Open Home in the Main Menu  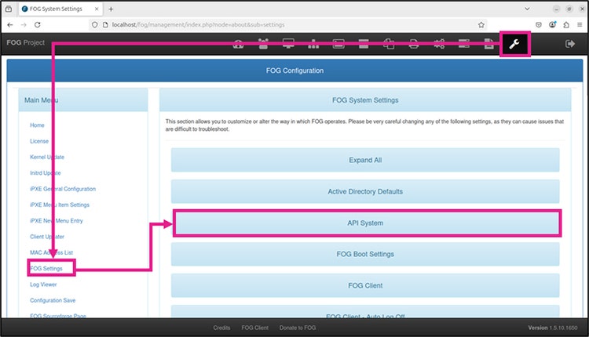(x=37, y=125)
